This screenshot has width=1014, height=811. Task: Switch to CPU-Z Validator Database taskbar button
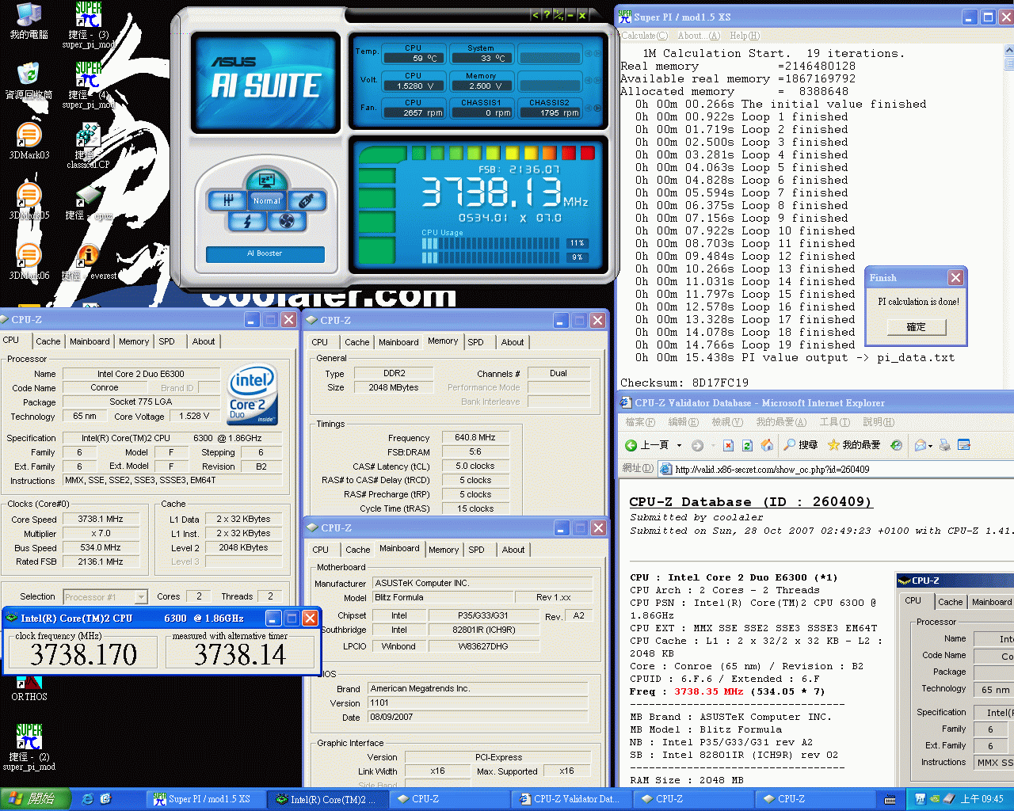pos(570,799)
